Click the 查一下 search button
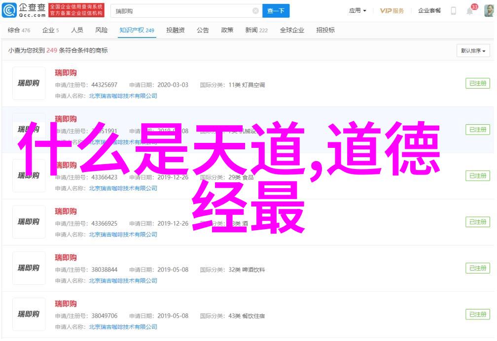The height and width of the screenshot is (341, 497). coord(276,11)
